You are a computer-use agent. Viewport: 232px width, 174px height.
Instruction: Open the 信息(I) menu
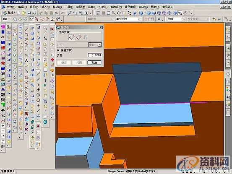[92, 7]
